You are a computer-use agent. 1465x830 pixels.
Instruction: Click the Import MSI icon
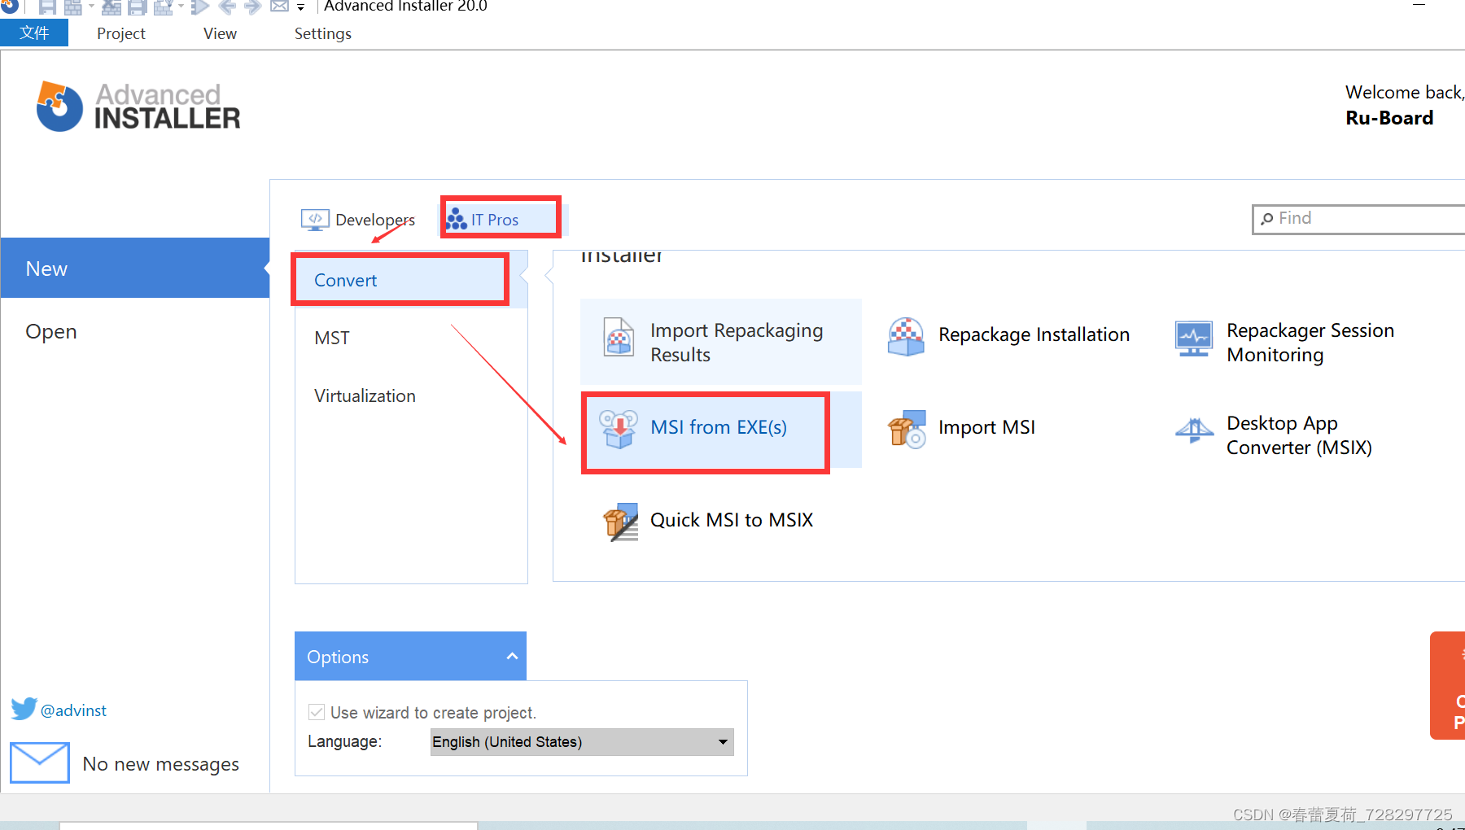click(907, 429)
